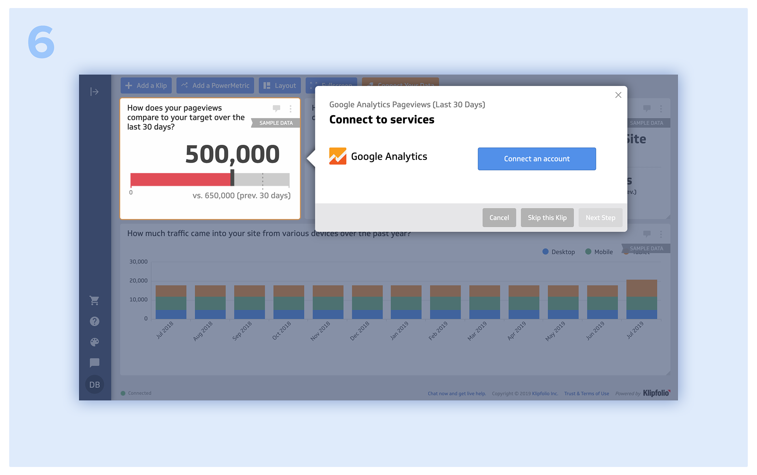Open three-dot menu on pageviews Klip
This screenshot has height=475, width=757.
291,108
